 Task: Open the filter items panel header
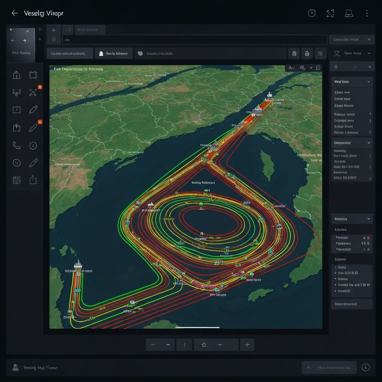(x=21, y=53)
